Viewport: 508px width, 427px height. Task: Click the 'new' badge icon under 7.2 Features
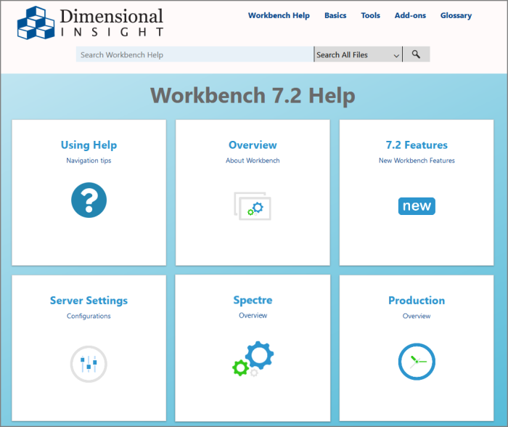[417, 206]
